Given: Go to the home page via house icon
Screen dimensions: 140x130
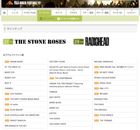Looking at the screenshot, I should click(x=4, y=13).
